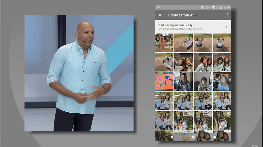Tap the pinwheel notification icon

pos(158,7)
